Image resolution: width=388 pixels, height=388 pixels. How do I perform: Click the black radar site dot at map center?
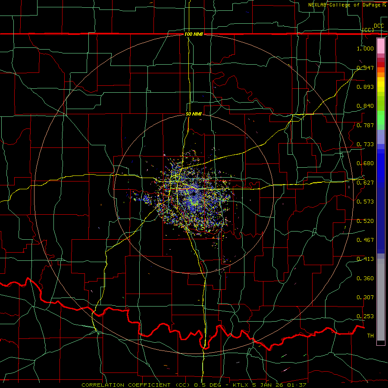point(194,194)
